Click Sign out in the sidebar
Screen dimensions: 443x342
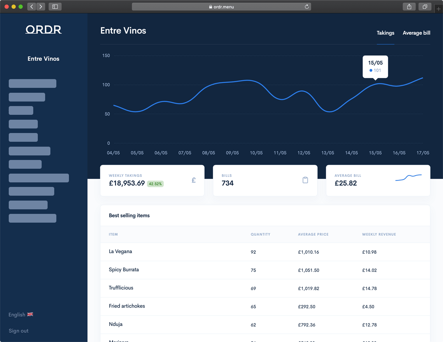tap(18, 330)
